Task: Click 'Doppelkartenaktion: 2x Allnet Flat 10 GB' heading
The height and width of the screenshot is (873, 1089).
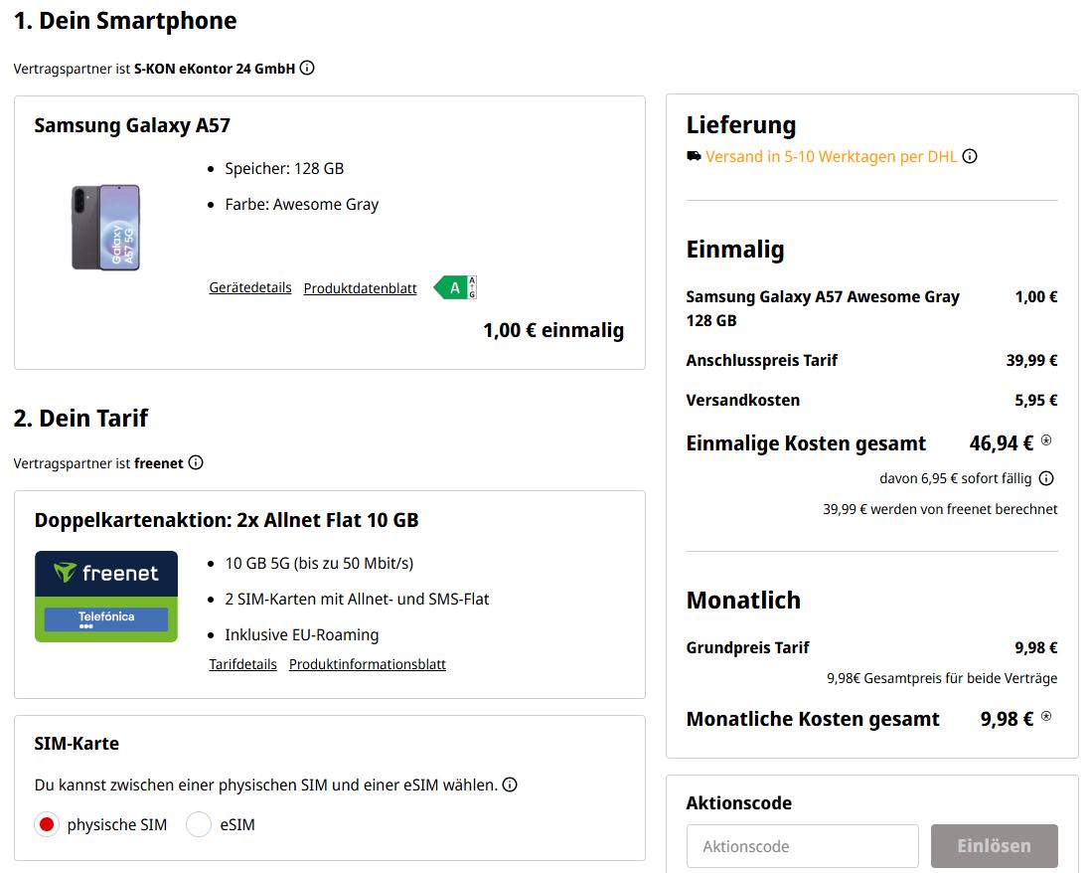Action: [x=227, y=520]
